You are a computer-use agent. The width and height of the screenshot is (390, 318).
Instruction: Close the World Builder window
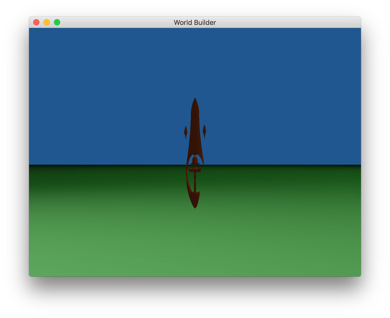[x=36, y=22]
